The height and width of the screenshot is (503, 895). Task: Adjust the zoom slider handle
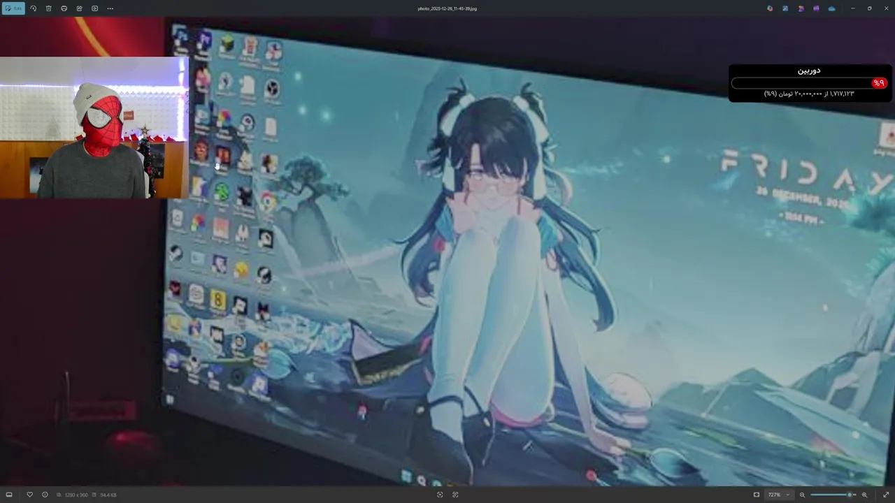pyautogui.click(x=850, y=495)
